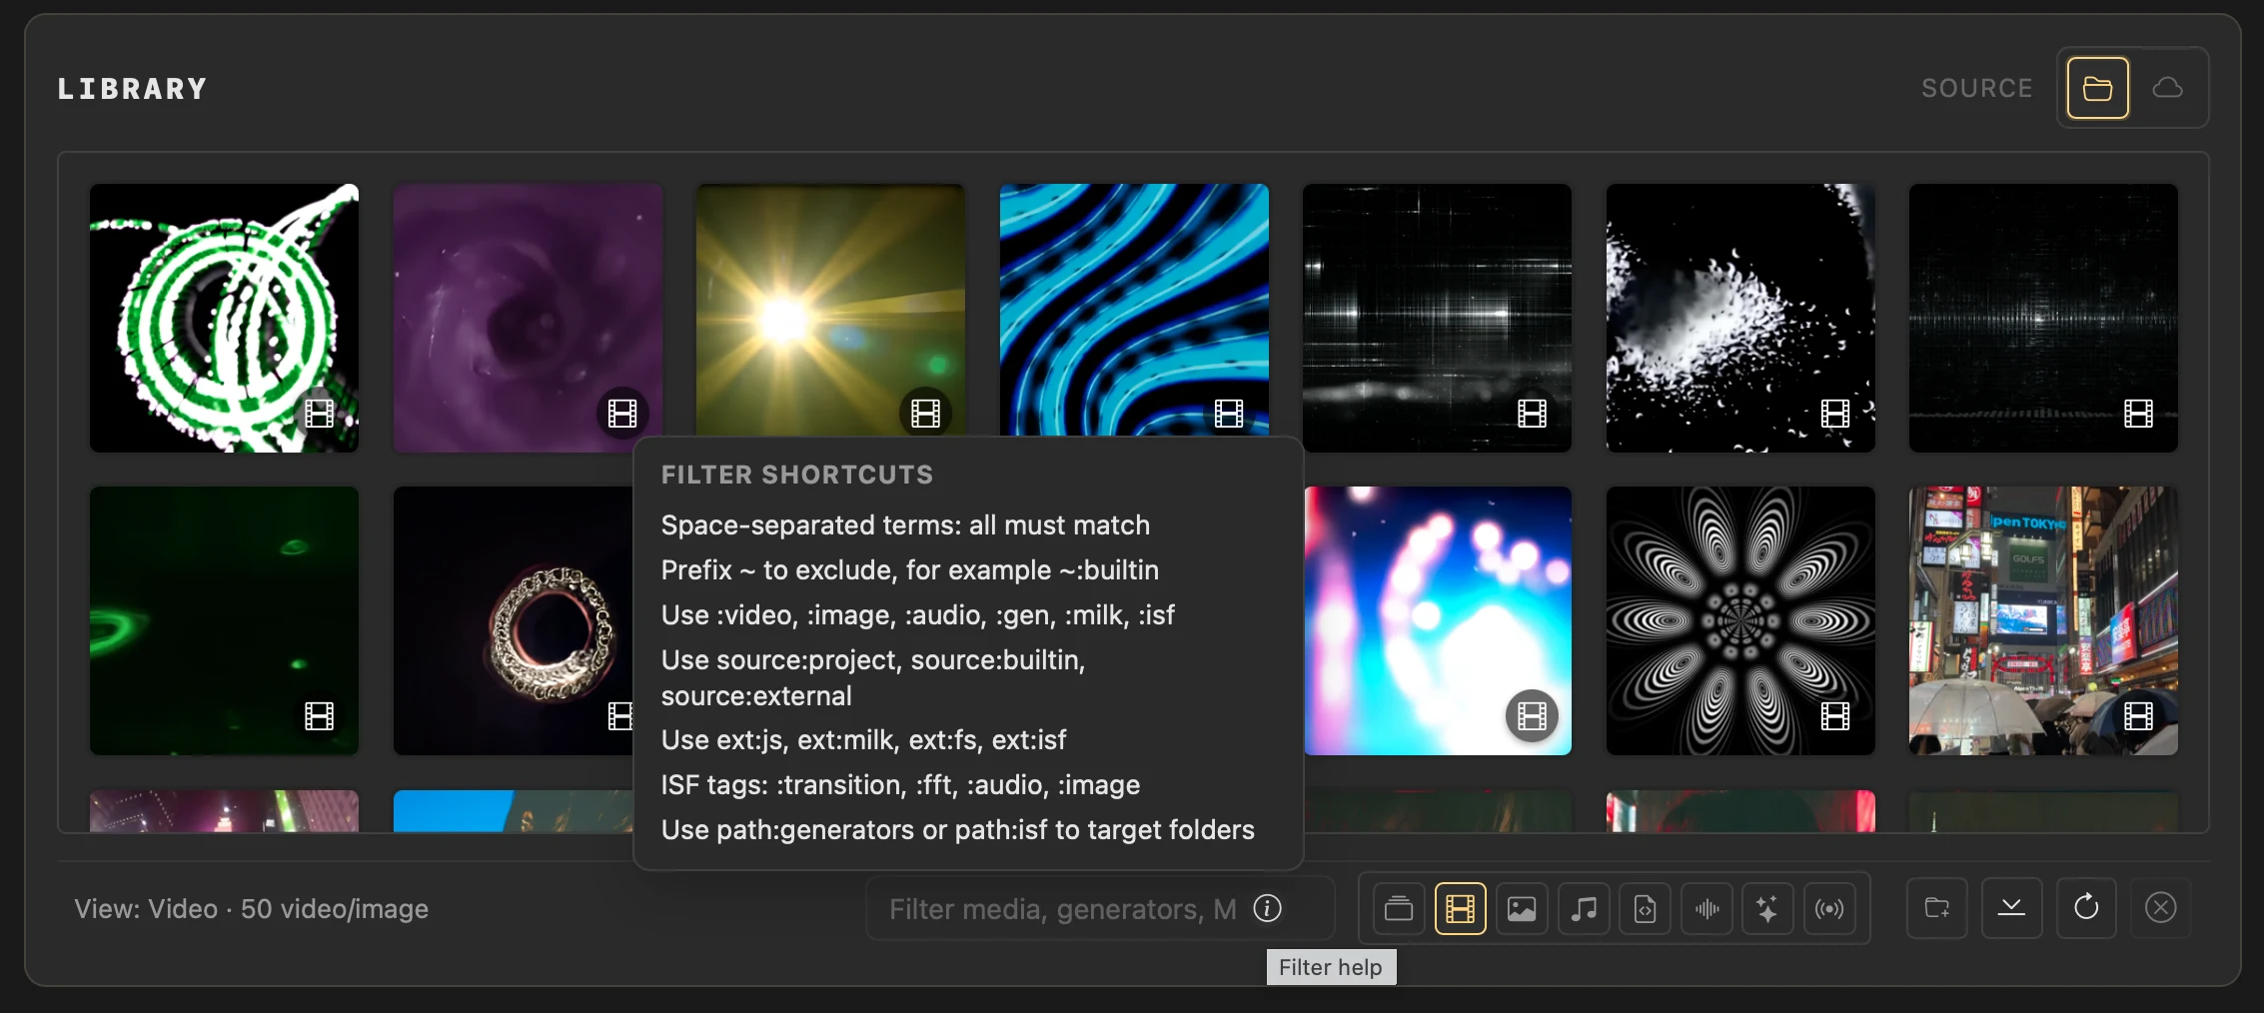Switch source to the cloud icon
Screen dimensions: 2264x1013
2167,88
